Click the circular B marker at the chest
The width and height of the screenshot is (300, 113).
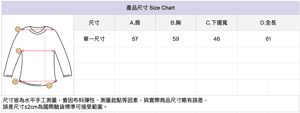(x=18, y=51)
